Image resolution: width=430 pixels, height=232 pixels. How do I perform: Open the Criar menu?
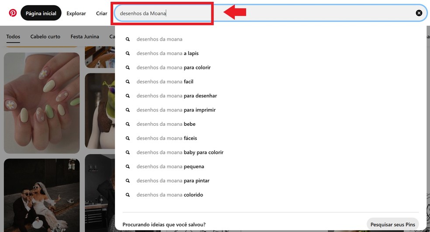tap(101, 13)
